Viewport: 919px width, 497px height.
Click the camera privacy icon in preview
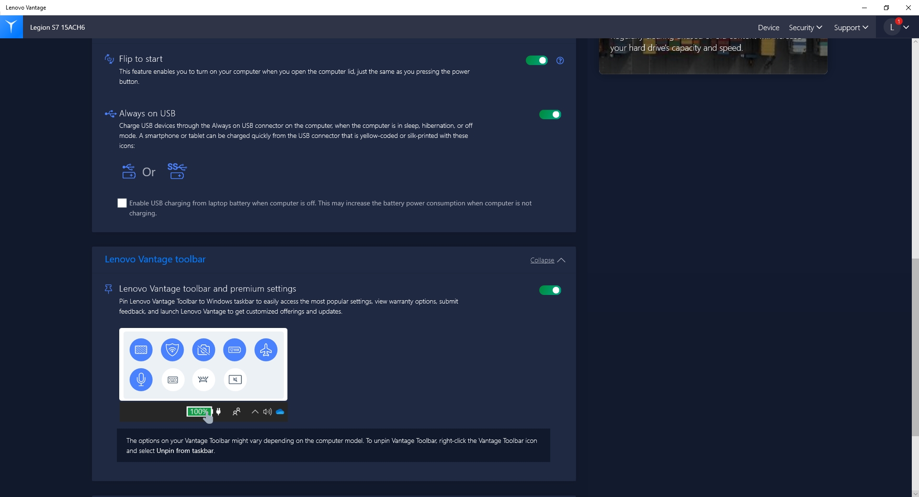click(x=204, y=350)
